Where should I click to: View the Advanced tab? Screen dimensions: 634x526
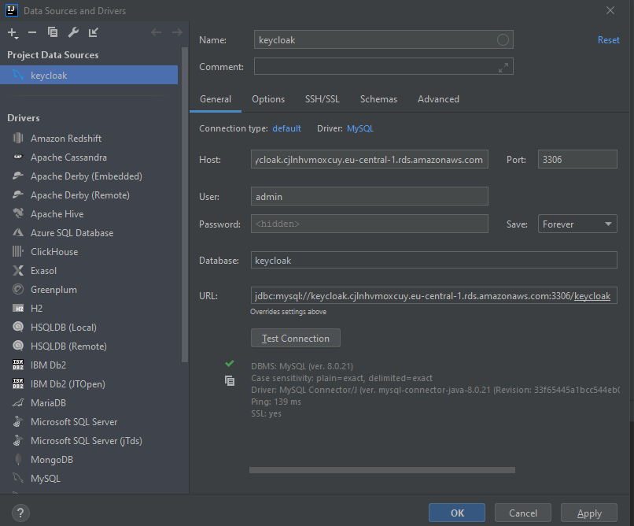pyautogui.click(x=437, y=99)
